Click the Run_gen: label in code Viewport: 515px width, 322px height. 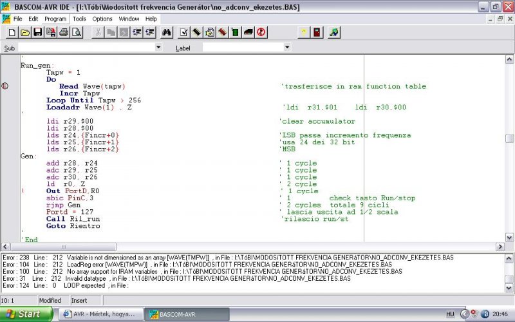pyautogui.click(x=37, y=66)
